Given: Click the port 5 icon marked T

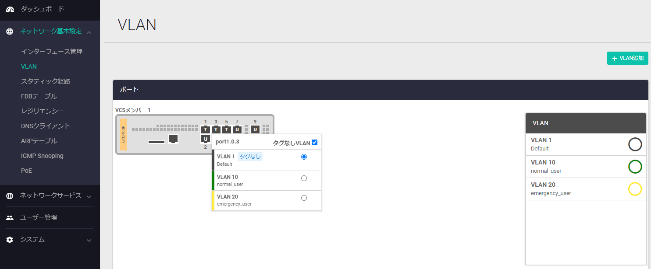Looking at the screenshot, I should pyautogui.click(x=227, y=129).
